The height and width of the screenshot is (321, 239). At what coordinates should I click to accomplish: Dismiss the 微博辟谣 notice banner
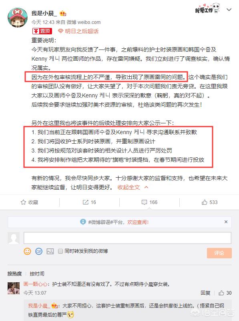[226, 222]
